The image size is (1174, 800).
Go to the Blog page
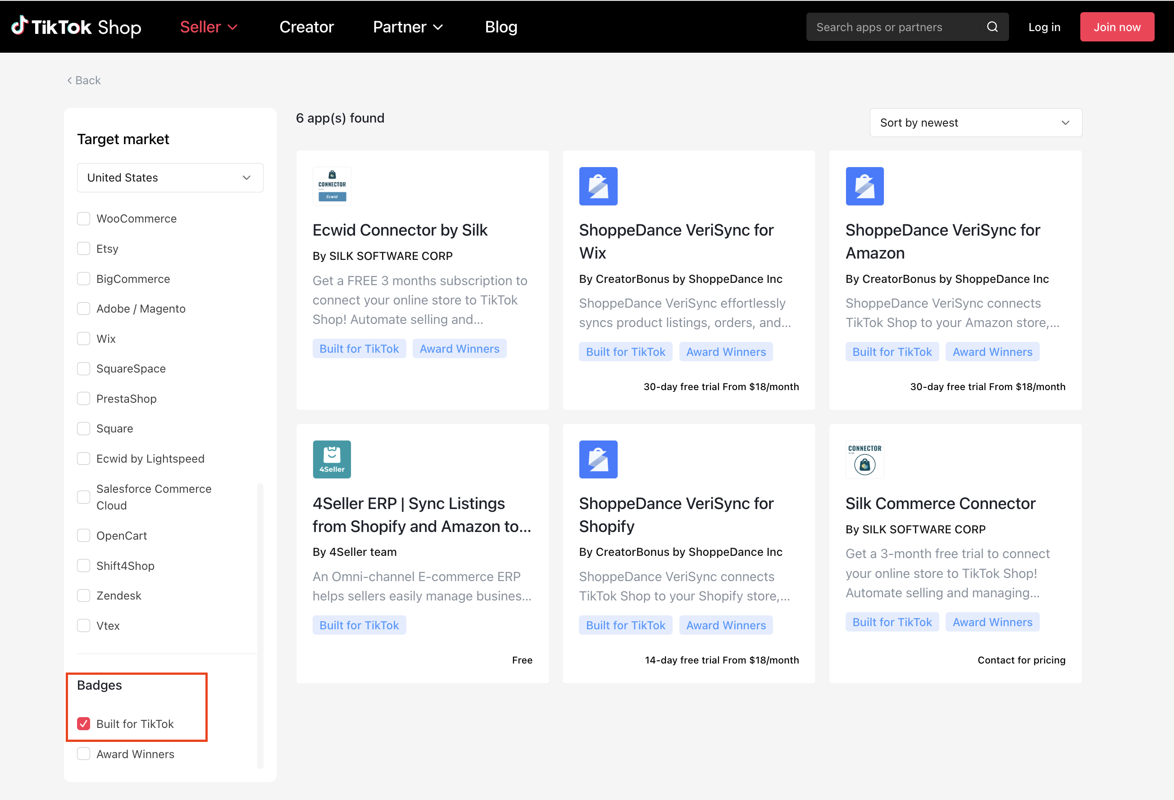(x=501, y=27)
